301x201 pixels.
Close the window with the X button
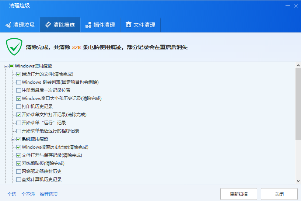click(x=296, y=6)
